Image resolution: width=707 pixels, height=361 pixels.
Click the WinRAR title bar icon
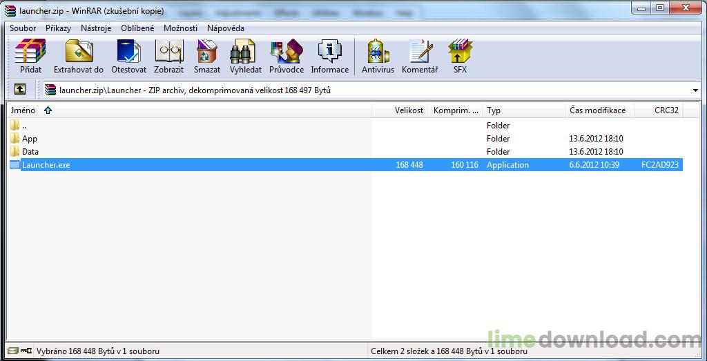click(10, 10)
